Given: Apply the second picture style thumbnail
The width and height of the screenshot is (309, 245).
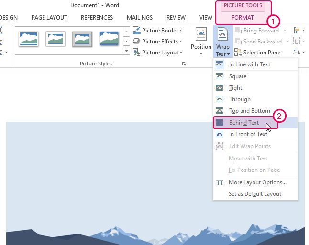Looking at the screenshot, I should point(55,39).
